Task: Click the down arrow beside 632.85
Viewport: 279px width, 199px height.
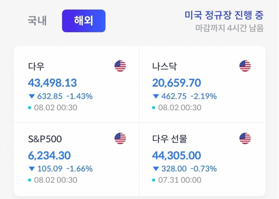Action: [32, 96]
